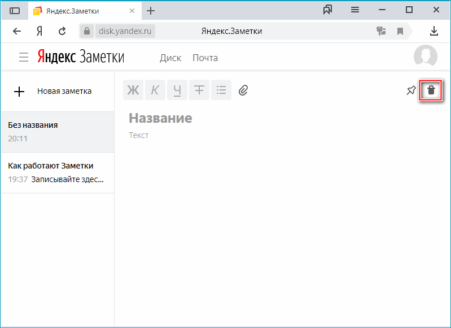Apply strikethrough formatting

pos(199,90)
